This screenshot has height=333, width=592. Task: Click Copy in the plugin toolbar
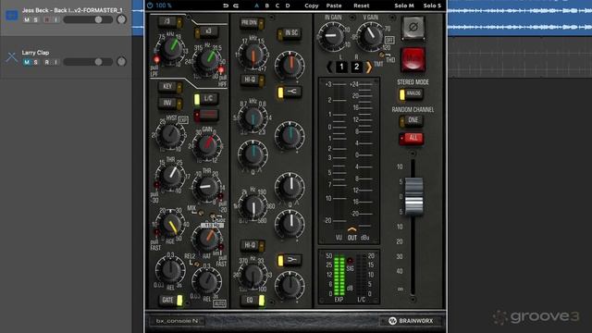point(312,6)
